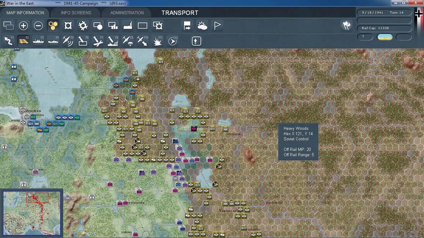Click the Rail Cap 11338 field
Image resolution: width=424 pixels, height=238 pixels.
pyautogui.click(x=385, y=28)
